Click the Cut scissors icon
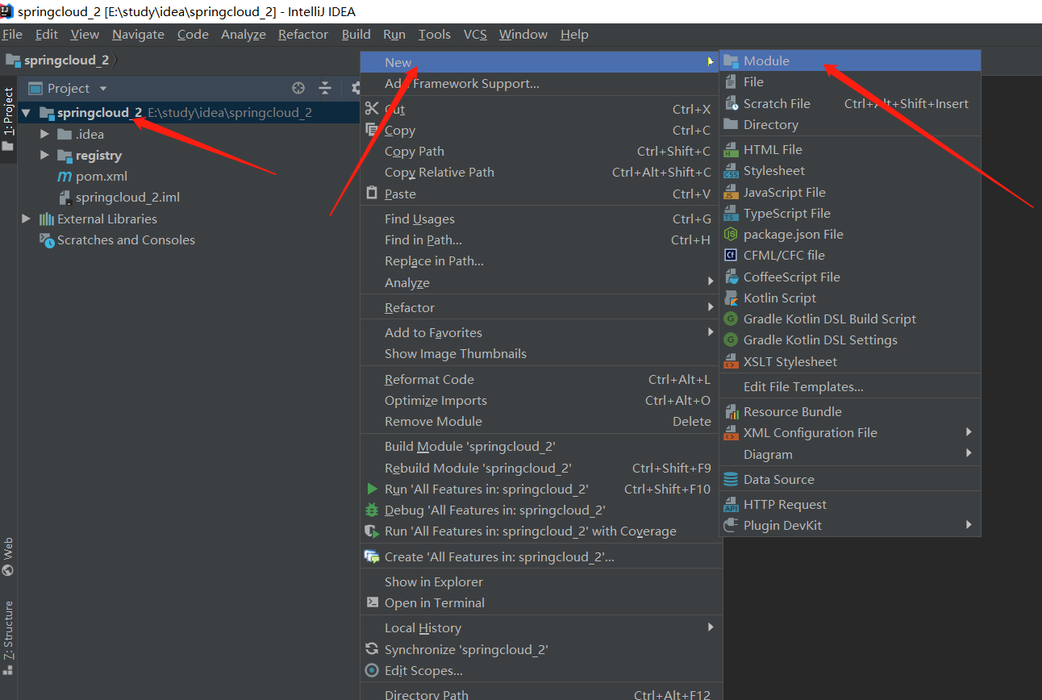Screen dimensions: 1042x700 point(372,109)
